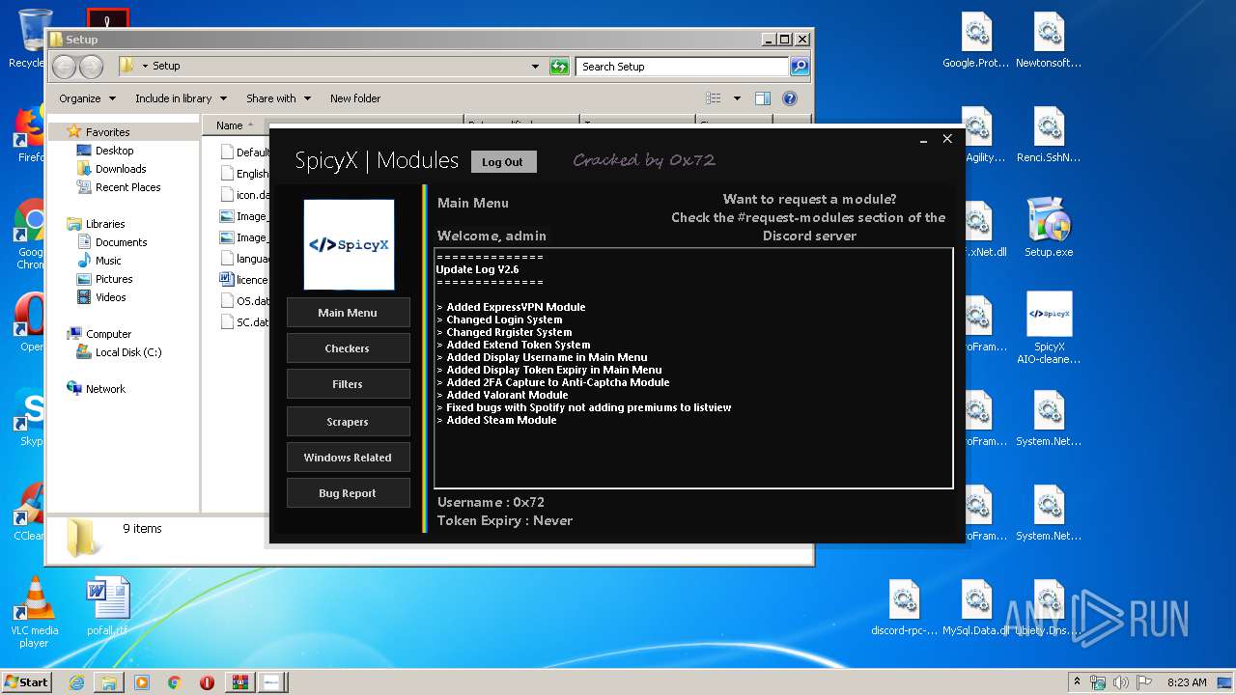Screen dimensions: 1236x695
Task: Select Documents library
Action: tap(121, 242)
